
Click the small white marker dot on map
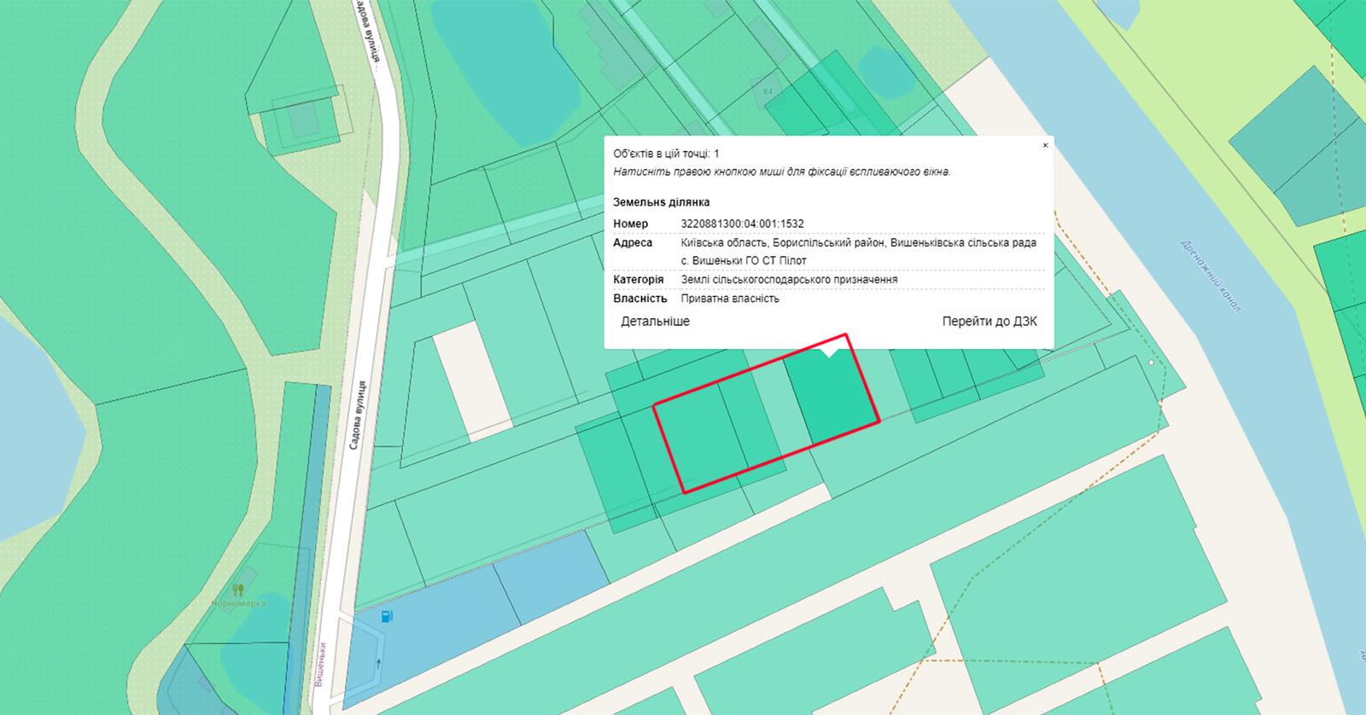[1151, 363]
